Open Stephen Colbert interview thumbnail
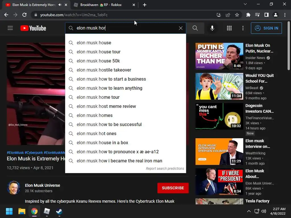This screenshot has height=218, width=291. pos(219,152)
